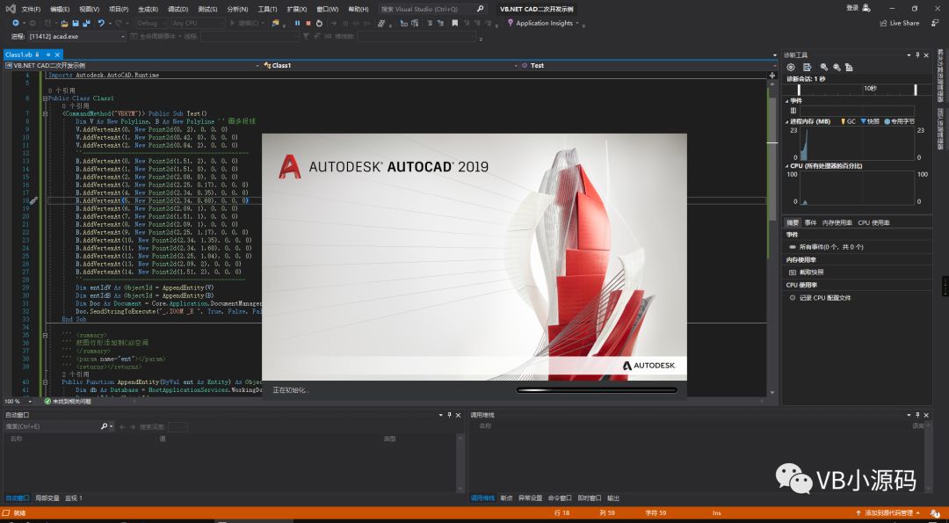Auto-hide pin the Diagnostic Tools panel
949x523 pixels.
(x=917, y=55)
